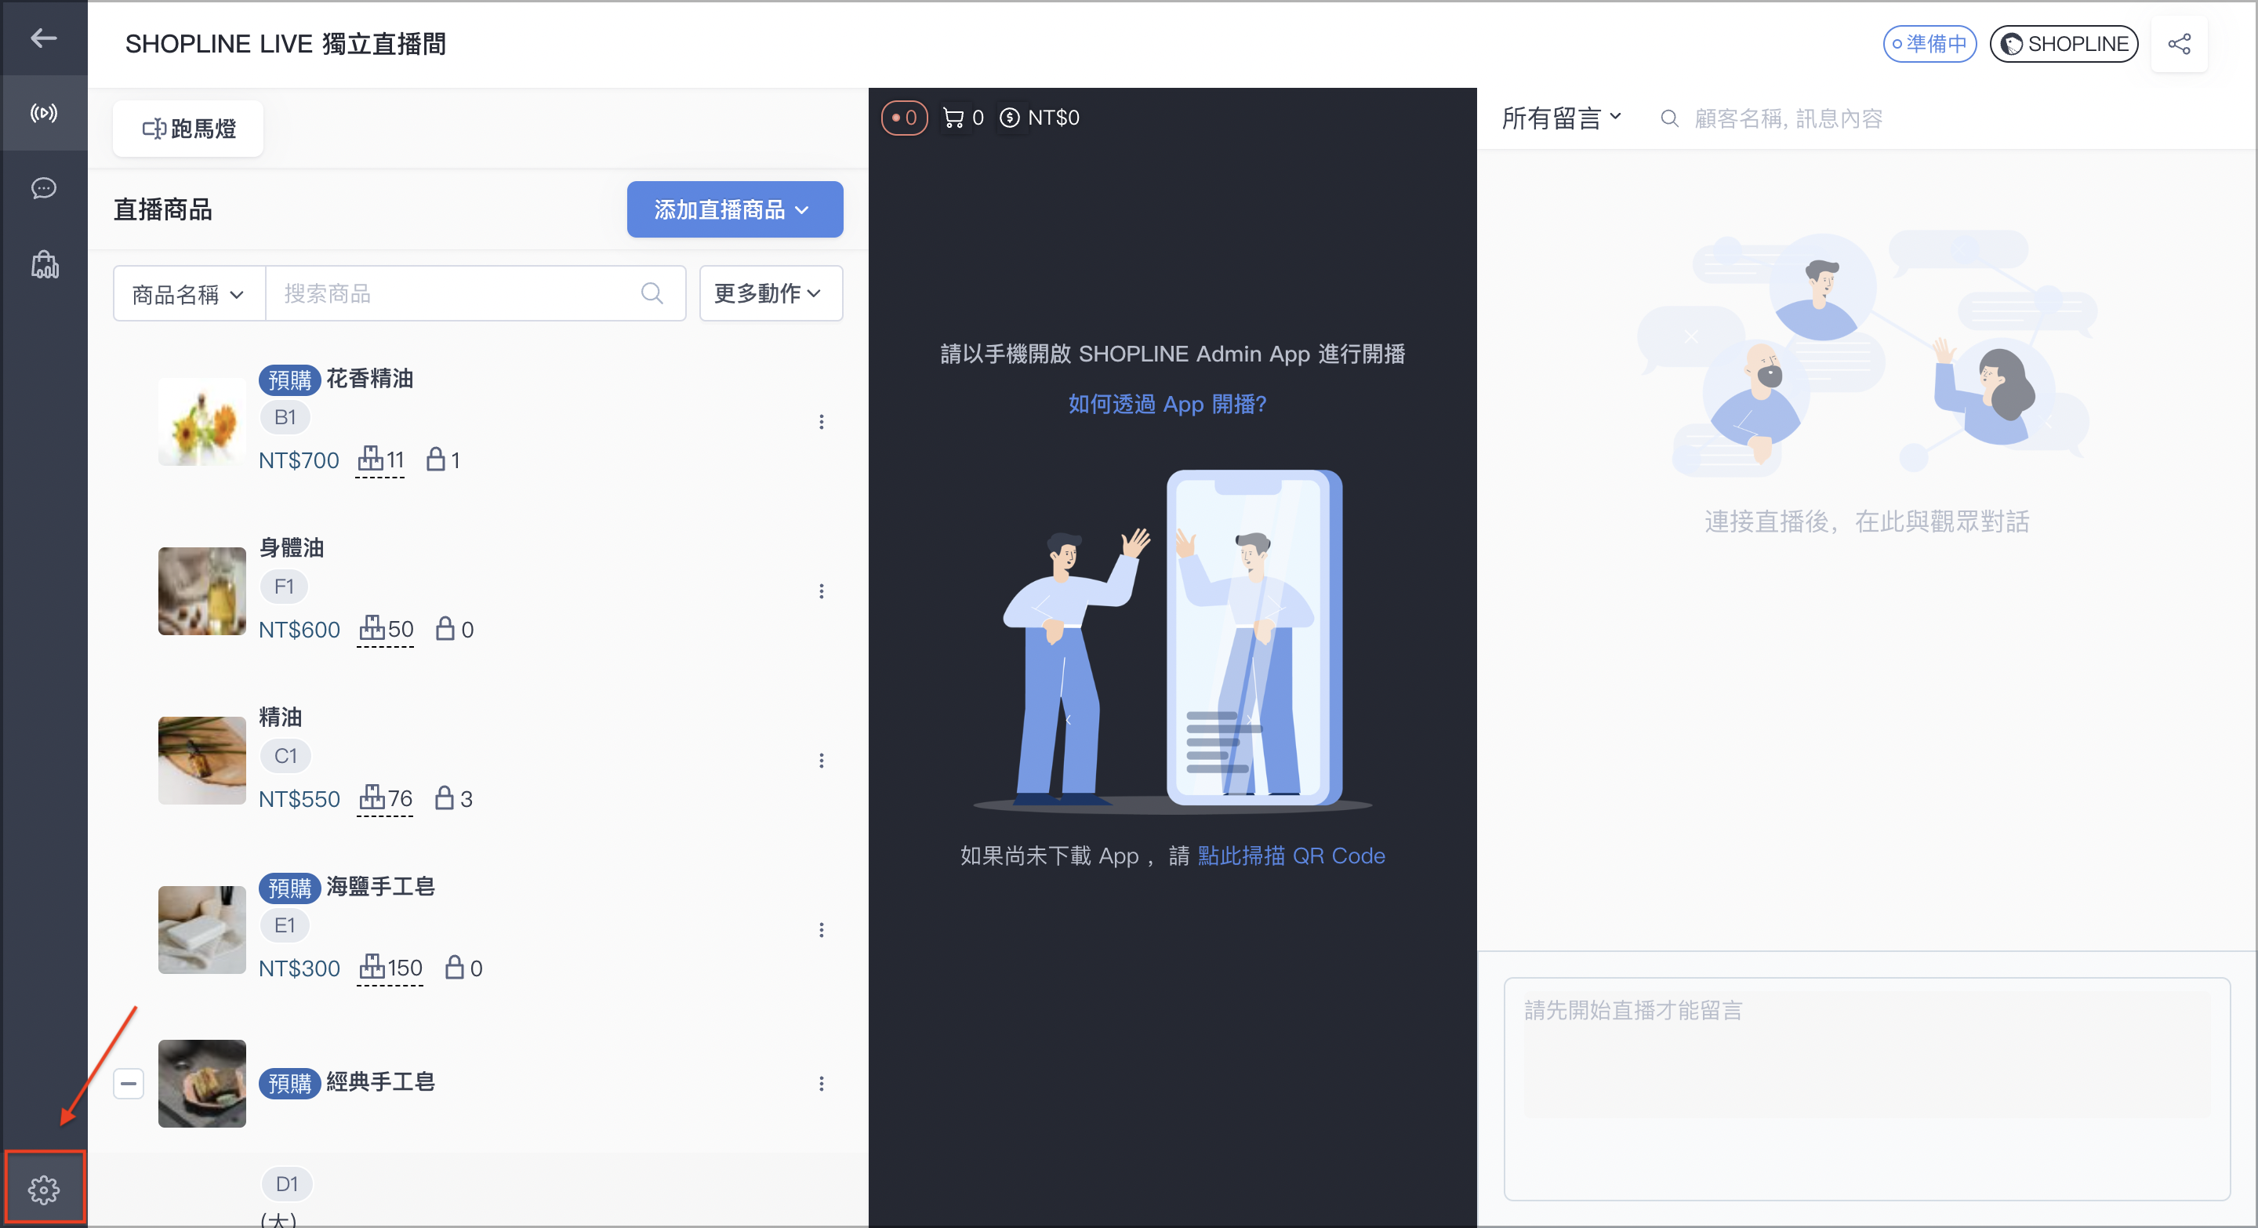The image size is (2258, 1228).
Task: Click keyword tag E1
Action: click(x=285, y=925)
